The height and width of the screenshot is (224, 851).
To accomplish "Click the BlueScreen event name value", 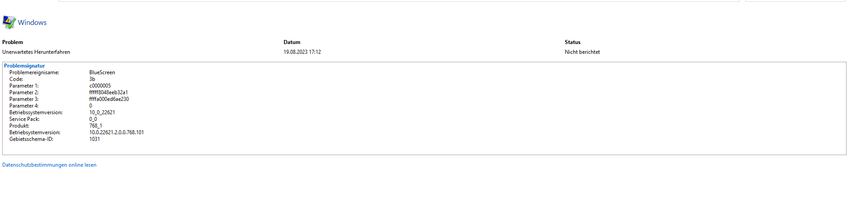I will click(x=102, y=72).
